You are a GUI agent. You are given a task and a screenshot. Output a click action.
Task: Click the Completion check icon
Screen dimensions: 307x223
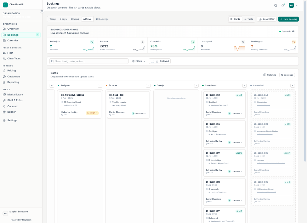click(193, 42)
